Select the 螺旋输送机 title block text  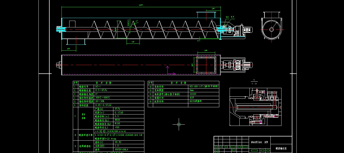click(x=281, y=149)
